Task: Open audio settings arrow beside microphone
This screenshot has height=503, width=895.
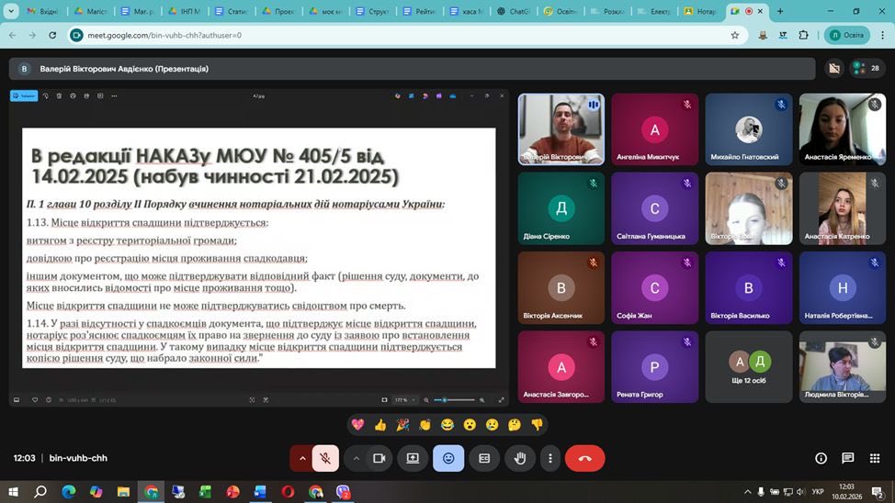Action: 302,458
